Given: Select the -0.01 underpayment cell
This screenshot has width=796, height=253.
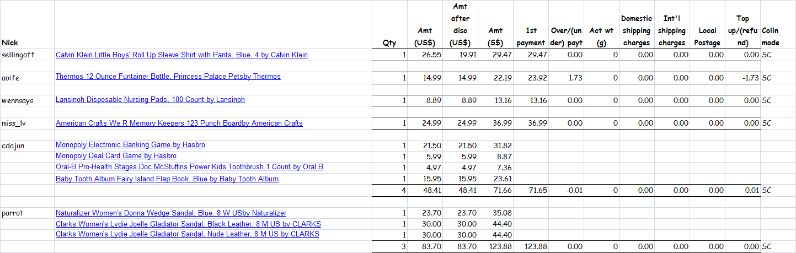Looking at the screenshot, I should [566, 190].
